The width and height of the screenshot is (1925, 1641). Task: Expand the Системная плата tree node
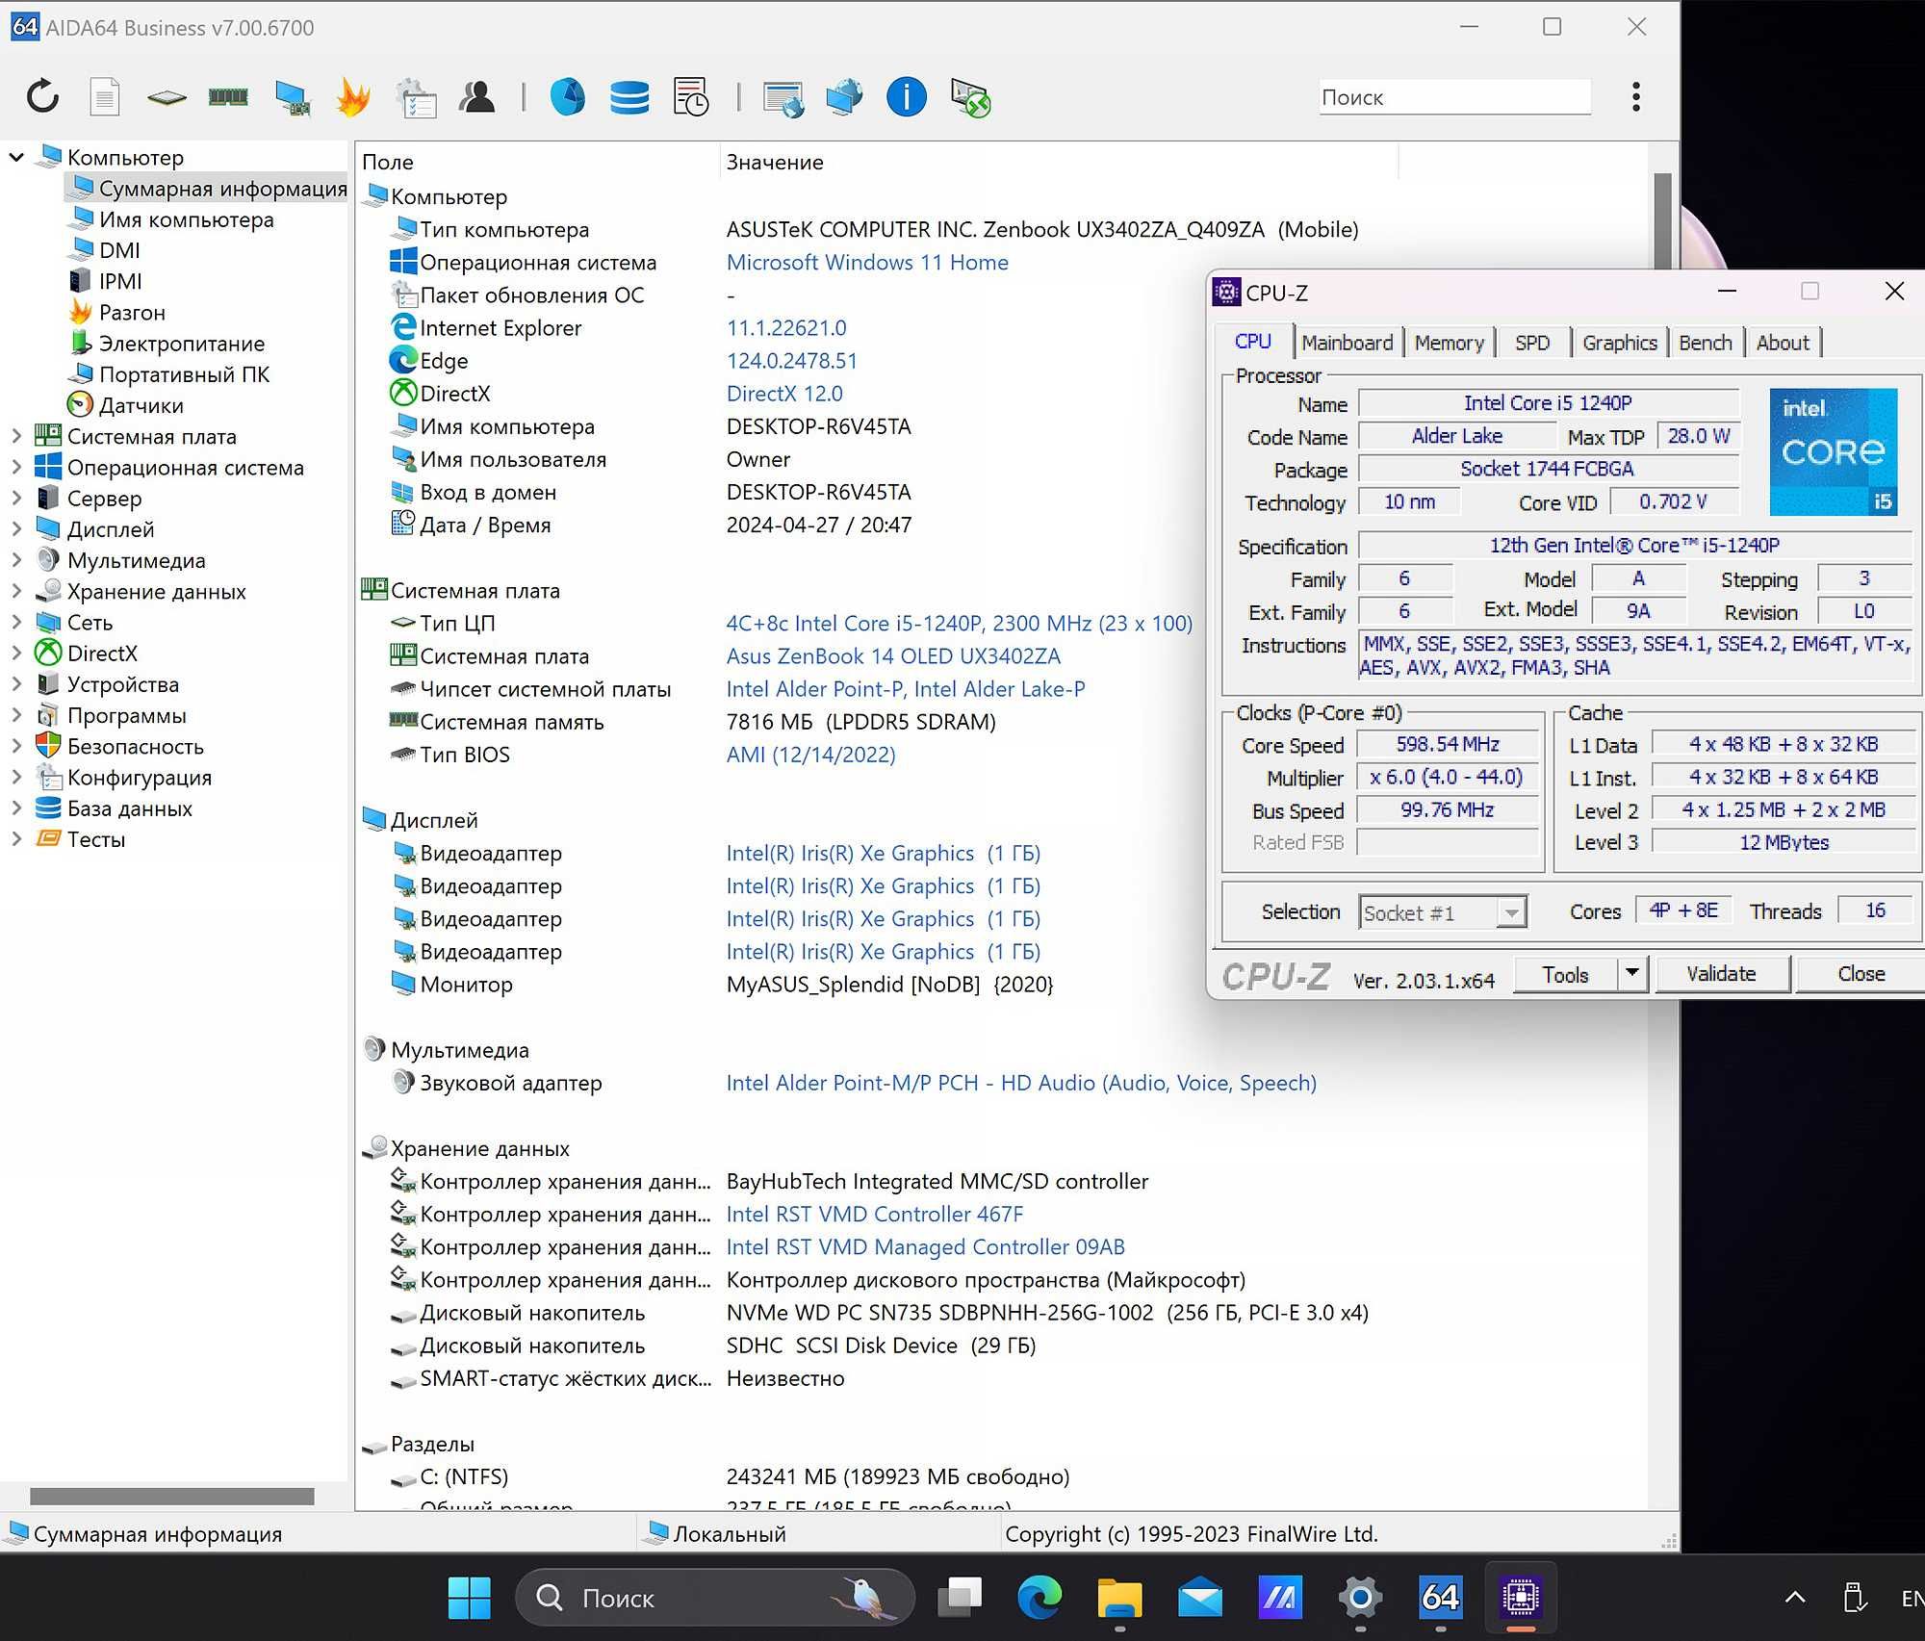coord(16,436)
